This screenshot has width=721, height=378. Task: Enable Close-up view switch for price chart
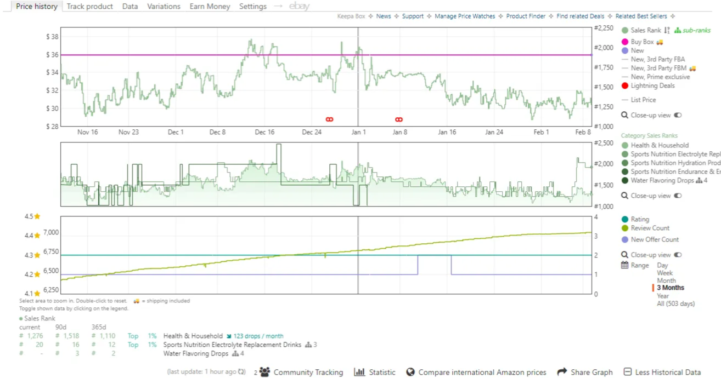(678, 116)
